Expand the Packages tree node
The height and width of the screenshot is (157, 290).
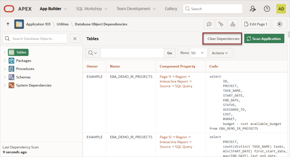point(5,61)
